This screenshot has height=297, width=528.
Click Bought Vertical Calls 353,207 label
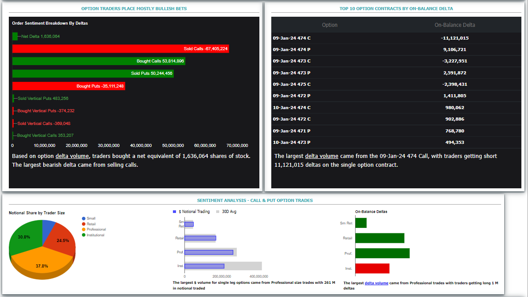pos(45,136)
